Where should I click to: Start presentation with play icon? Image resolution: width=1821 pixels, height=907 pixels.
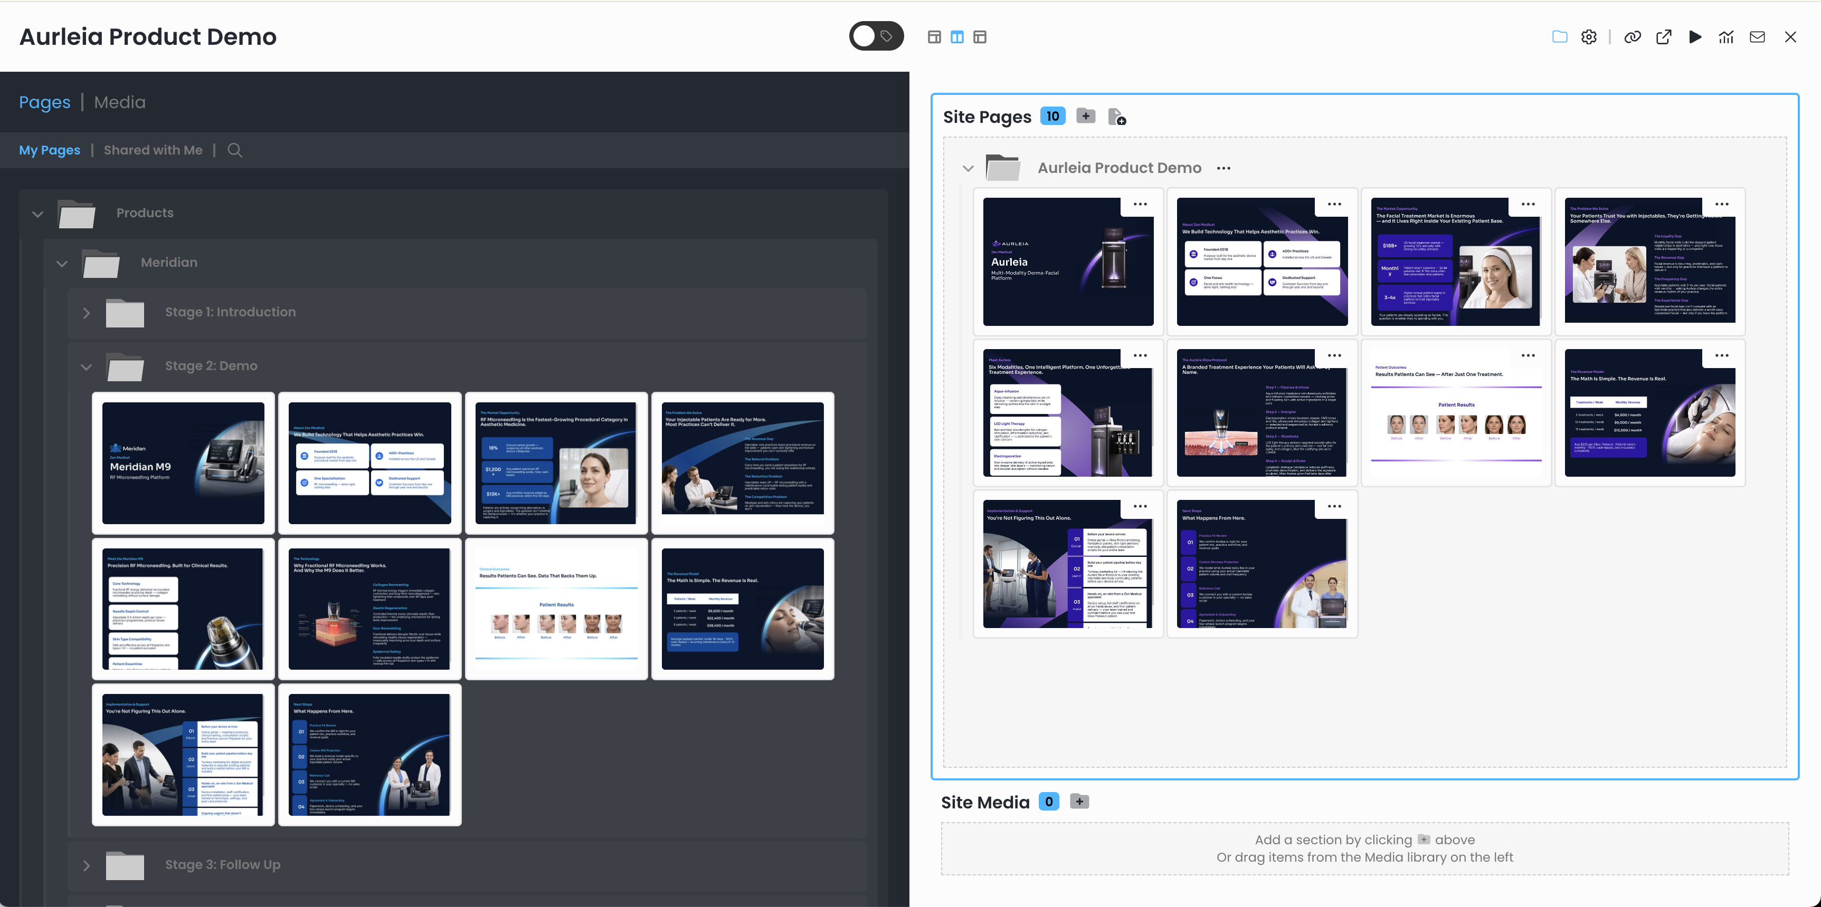coord(1694,37)
